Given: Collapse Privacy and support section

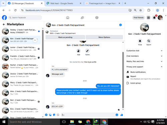Looking at the screenshot, I should point(144,67).
